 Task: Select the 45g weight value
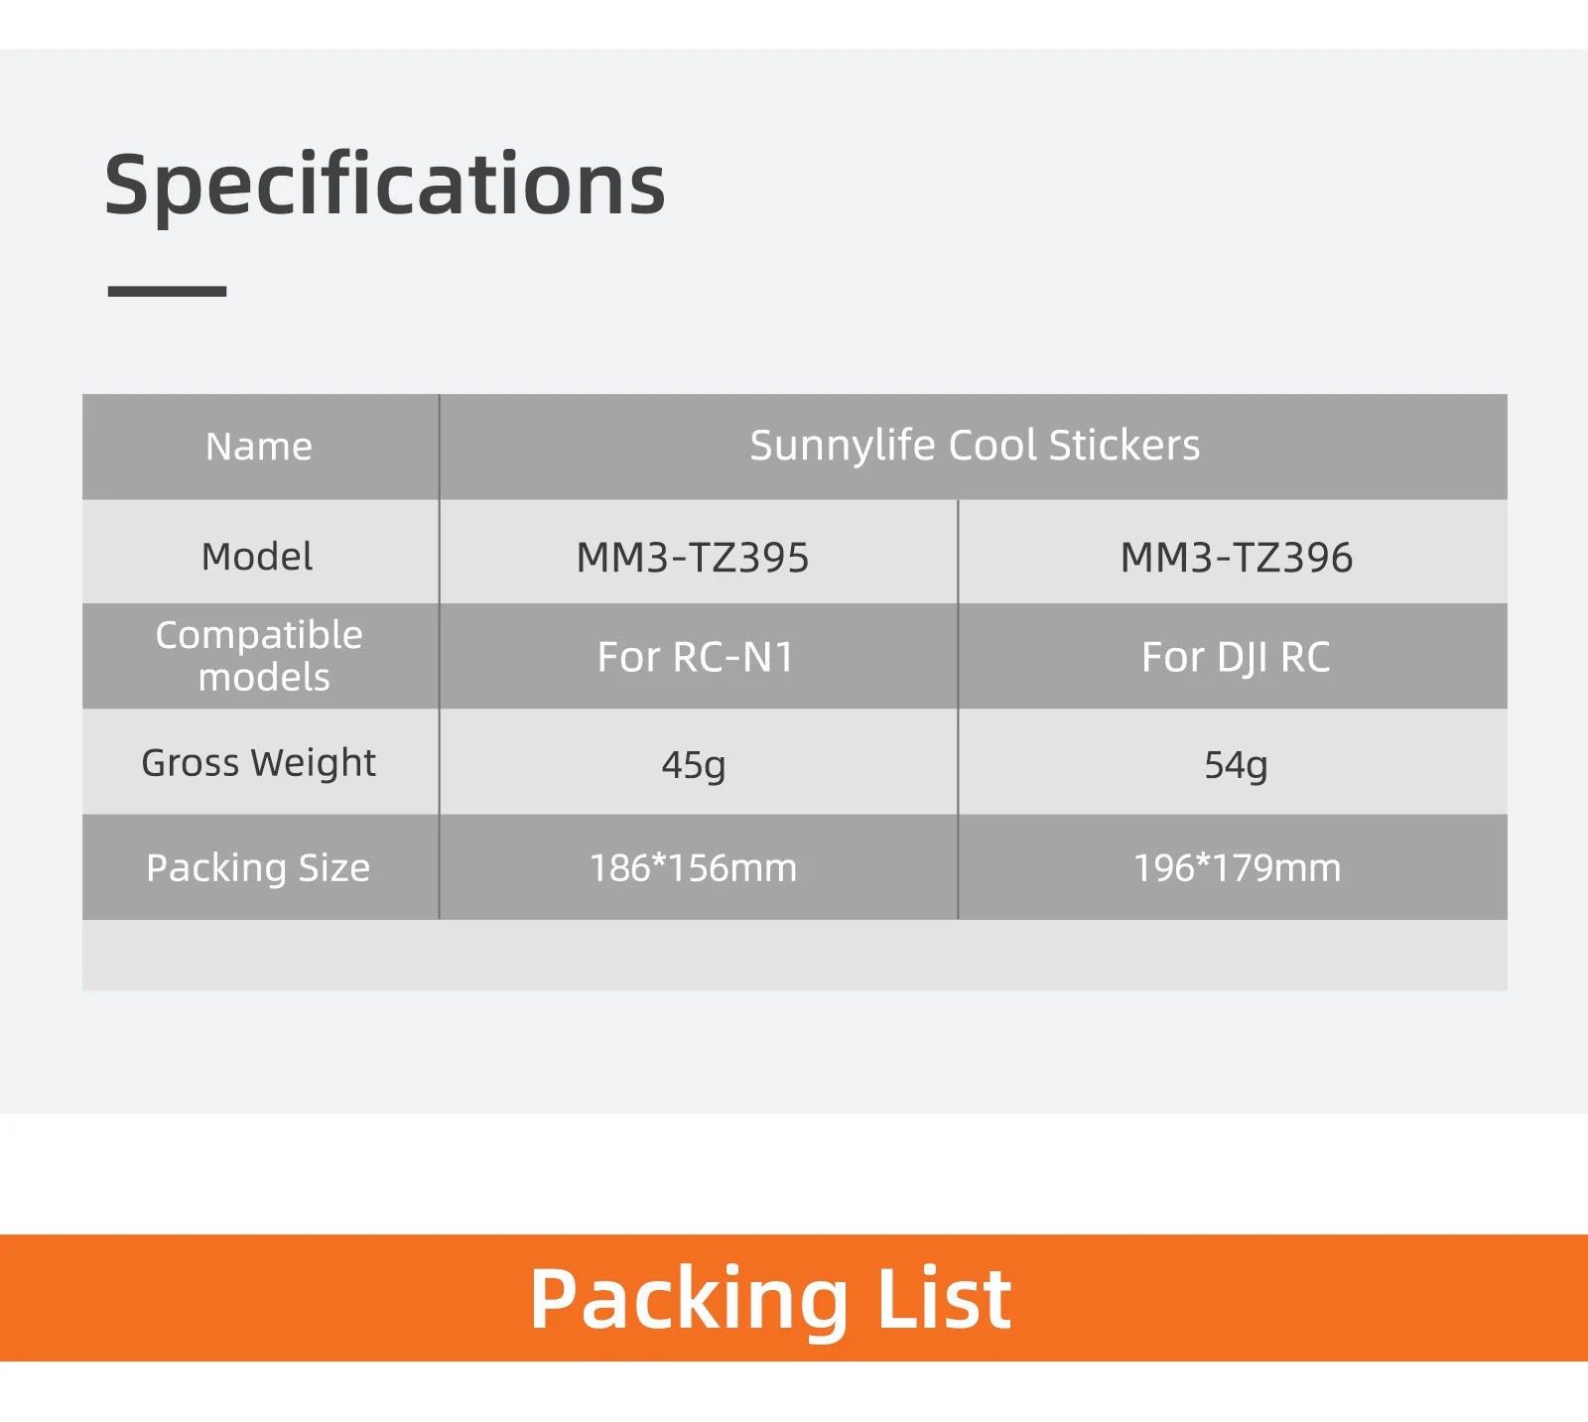coord(693,765)
